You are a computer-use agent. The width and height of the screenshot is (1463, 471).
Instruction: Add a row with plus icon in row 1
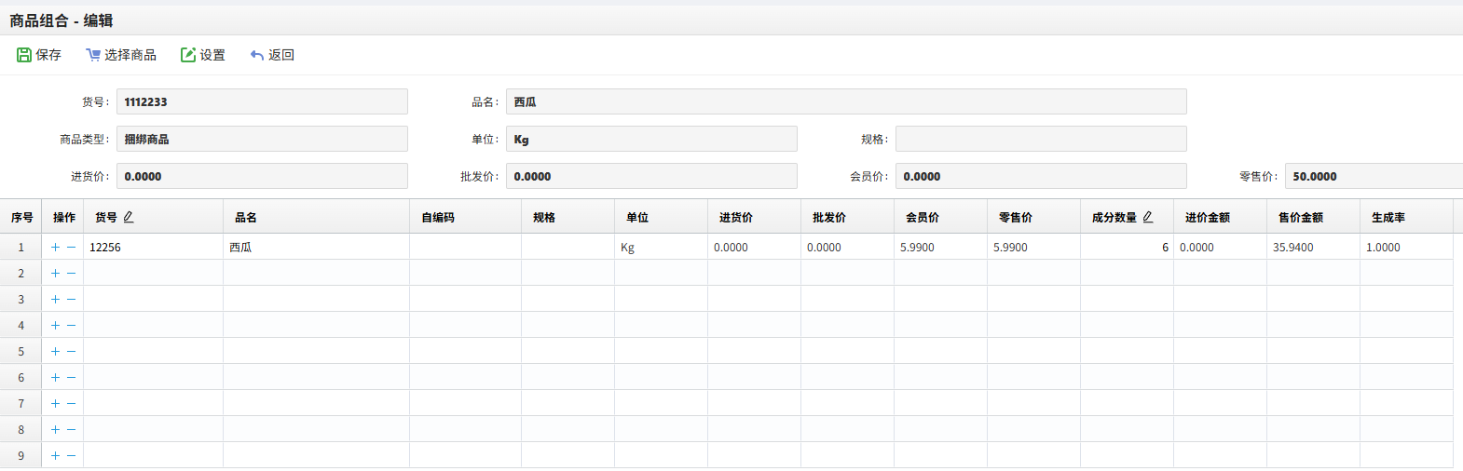tap(55, 248)
